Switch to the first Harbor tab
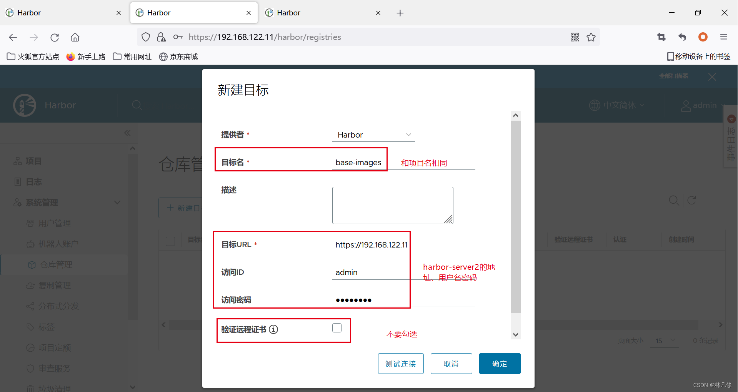Image resolution: width=738 pixels, height=392 pixels. coord(63,13)
